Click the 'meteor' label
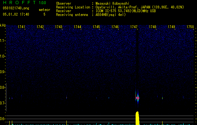Image resolution: width=197 pixels, height=125 pixels. tap(44, 10)
